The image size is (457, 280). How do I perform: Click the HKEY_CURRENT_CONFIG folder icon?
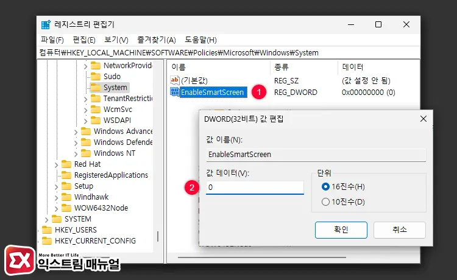tap(47, 241)
